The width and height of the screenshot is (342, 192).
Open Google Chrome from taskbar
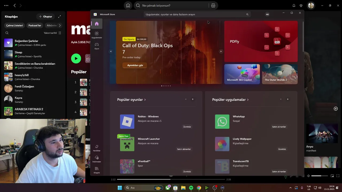coord(199,188)
